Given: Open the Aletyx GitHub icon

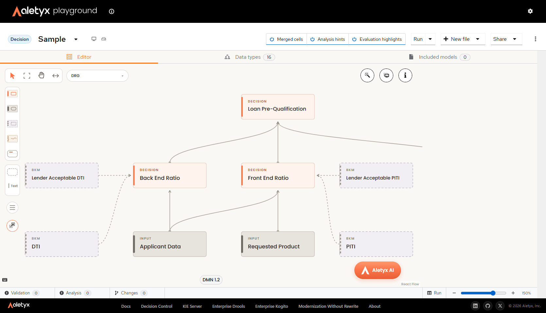Looking at the screenshot, I should click(x=488, y=306).
